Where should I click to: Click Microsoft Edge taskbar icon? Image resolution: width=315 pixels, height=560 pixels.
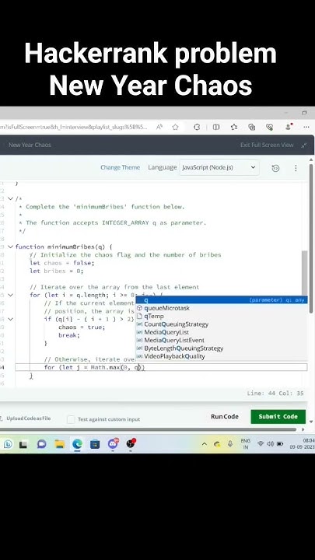[77, 444]
